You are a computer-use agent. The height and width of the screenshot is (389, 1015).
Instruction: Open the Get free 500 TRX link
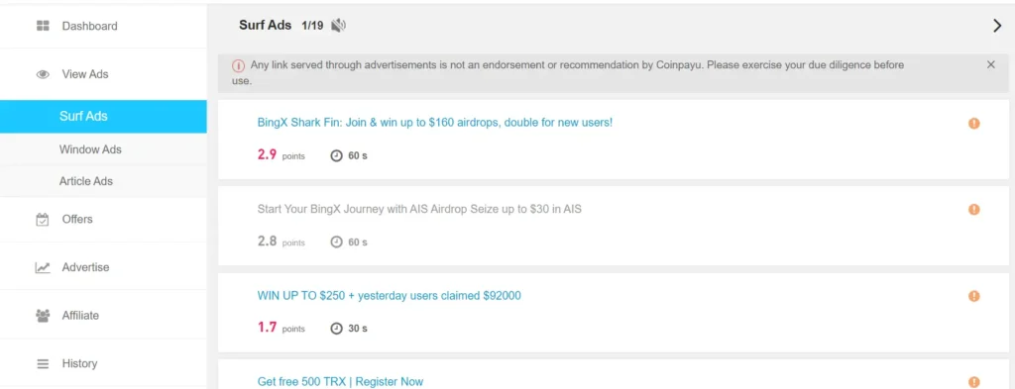pyautogui.click(x=340, y=381)
